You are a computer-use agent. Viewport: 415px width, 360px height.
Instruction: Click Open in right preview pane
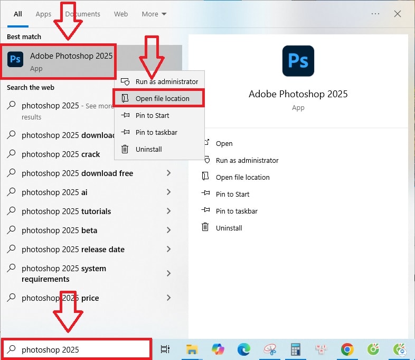pyautogui.click(x=224, y=144)
